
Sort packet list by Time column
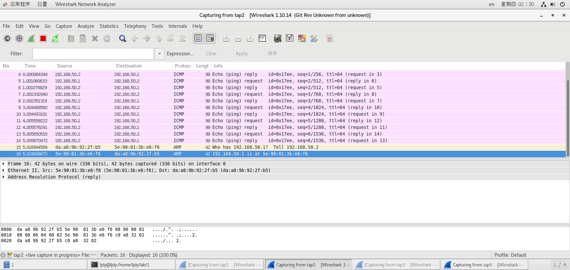tap(38, 66)
